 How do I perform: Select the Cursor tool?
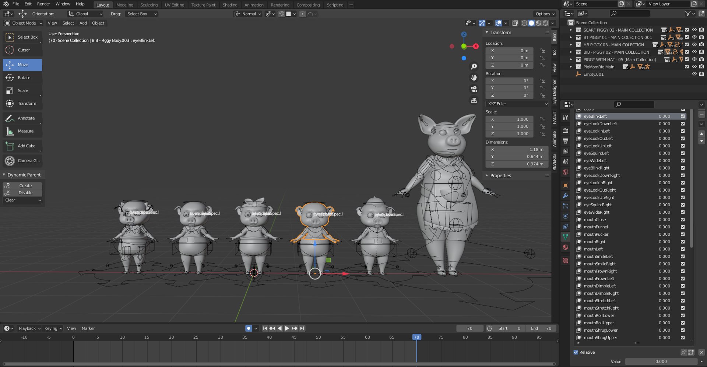coord(22,50)
